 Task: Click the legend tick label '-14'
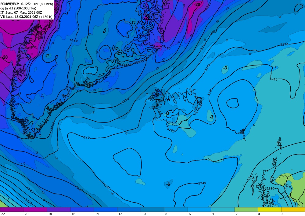pyautogui.click(x=96, y=214)
